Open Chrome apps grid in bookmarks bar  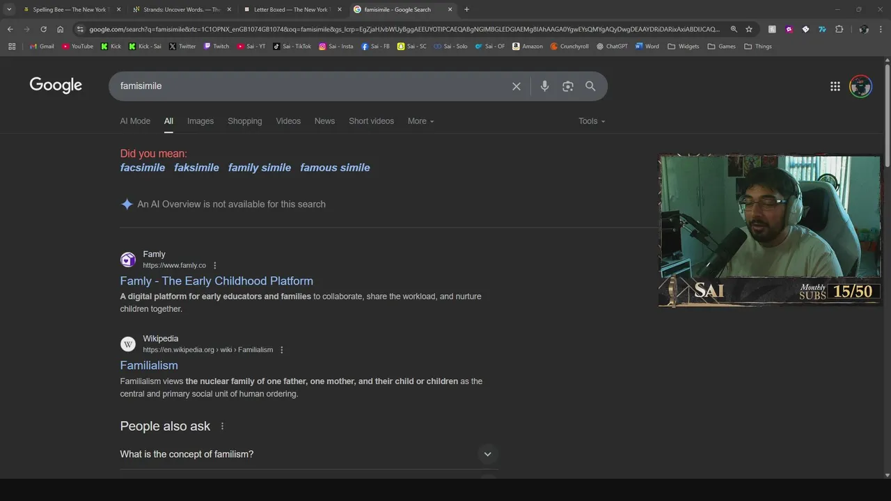12,47
